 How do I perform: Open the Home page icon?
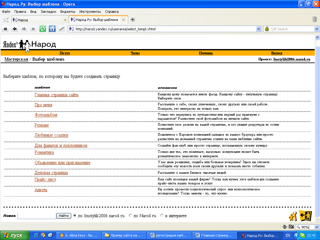point(52,29)
